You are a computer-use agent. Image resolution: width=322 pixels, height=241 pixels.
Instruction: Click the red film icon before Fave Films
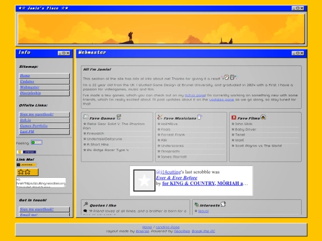tap(234, 117)
